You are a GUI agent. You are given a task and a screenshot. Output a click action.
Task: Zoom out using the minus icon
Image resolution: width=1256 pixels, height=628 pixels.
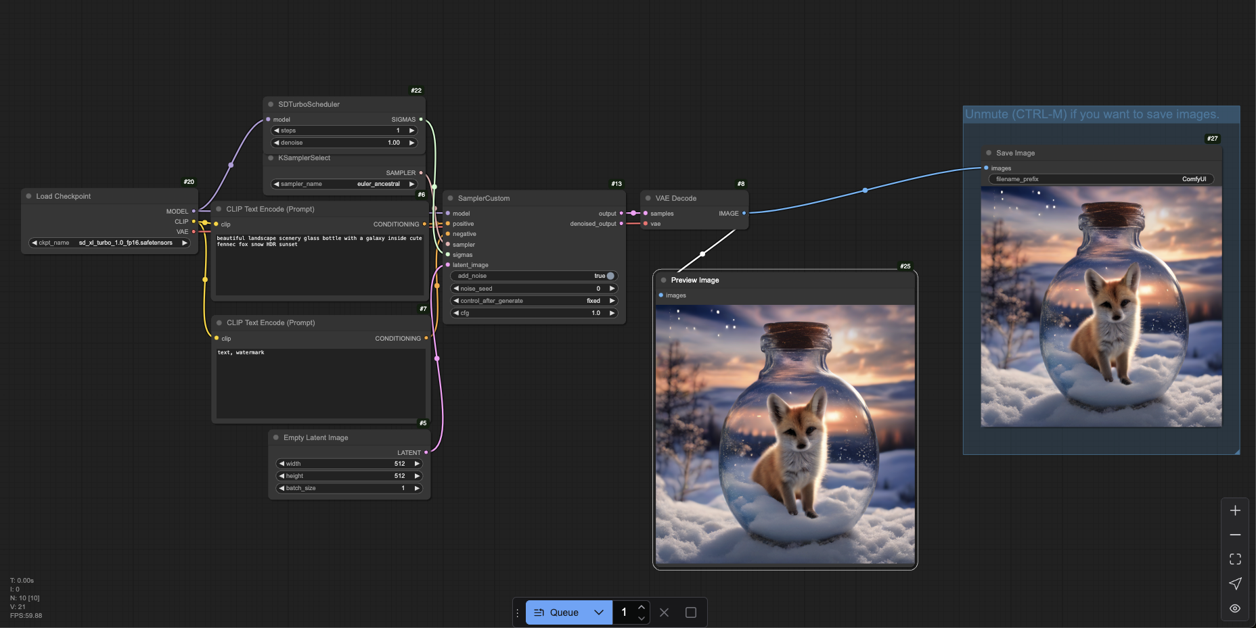tap(1235, 535)
